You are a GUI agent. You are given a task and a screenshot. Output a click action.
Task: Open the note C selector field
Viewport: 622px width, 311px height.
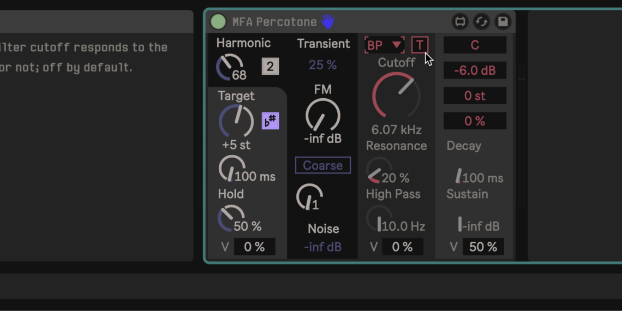475,45
